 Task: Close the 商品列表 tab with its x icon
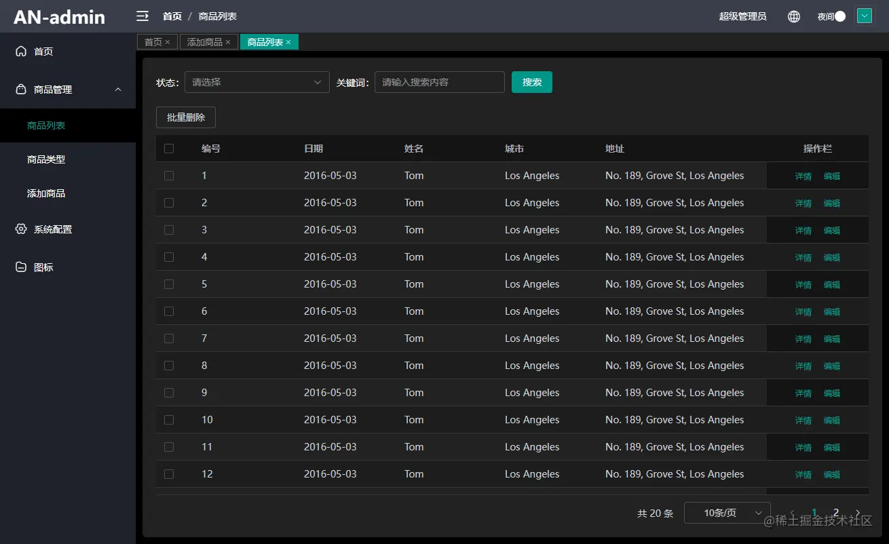click(288, 42)
